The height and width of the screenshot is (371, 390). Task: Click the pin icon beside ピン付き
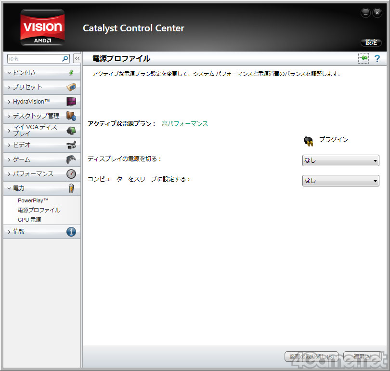[x=71, y=73]
